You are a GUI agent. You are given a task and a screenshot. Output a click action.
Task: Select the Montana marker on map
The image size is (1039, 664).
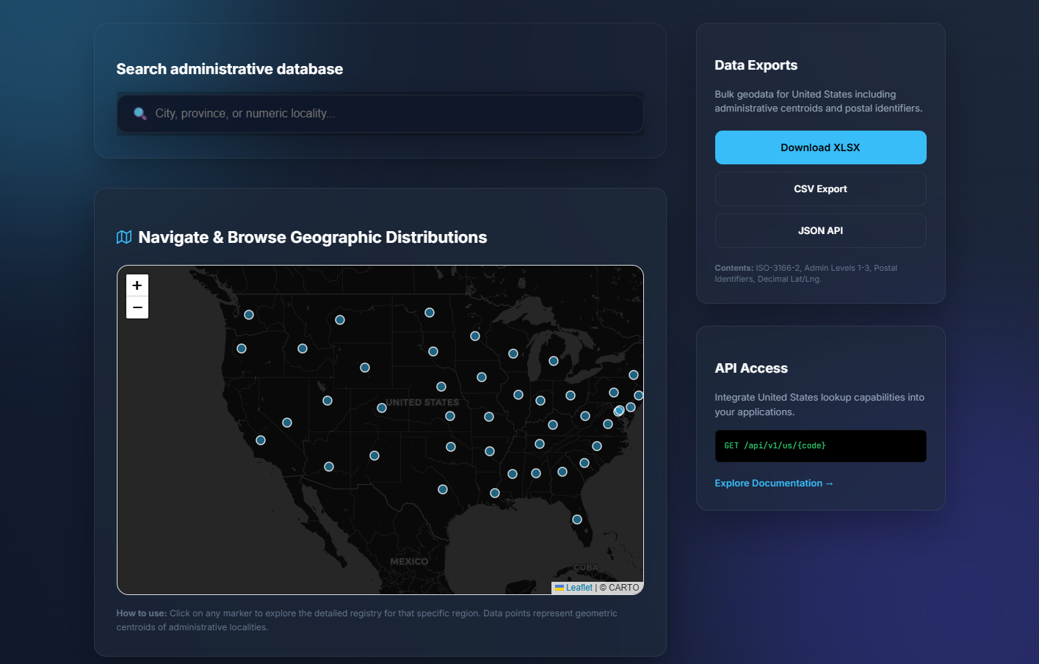click(340, 320)
